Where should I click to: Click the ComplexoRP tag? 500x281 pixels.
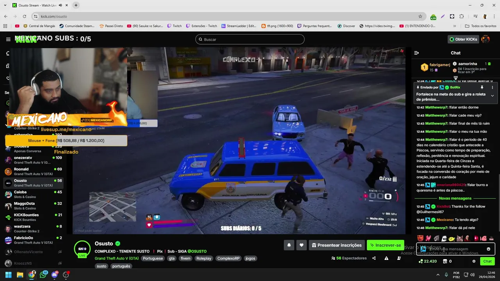[x=228, y=258]
